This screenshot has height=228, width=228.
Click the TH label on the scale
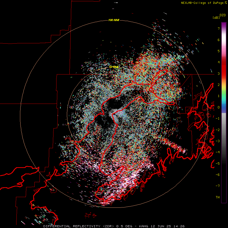(218, 197)
